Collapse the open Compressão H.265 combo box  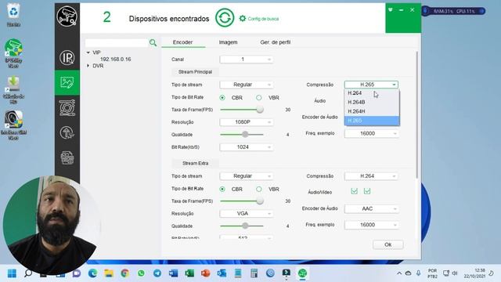371,85
